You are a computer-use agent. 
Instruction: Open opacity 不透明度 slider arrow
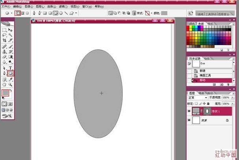click(232, 98)
